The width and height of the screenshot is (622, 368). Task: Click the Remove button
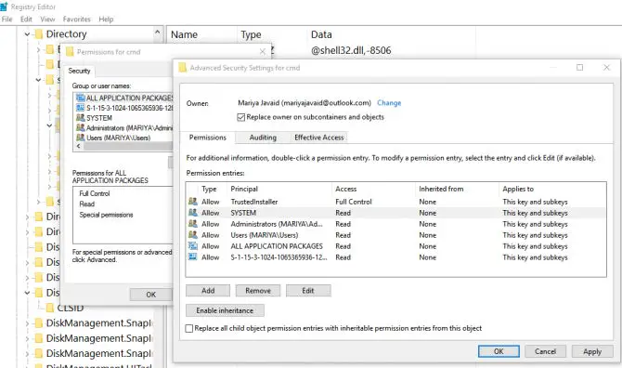(258, 291)
